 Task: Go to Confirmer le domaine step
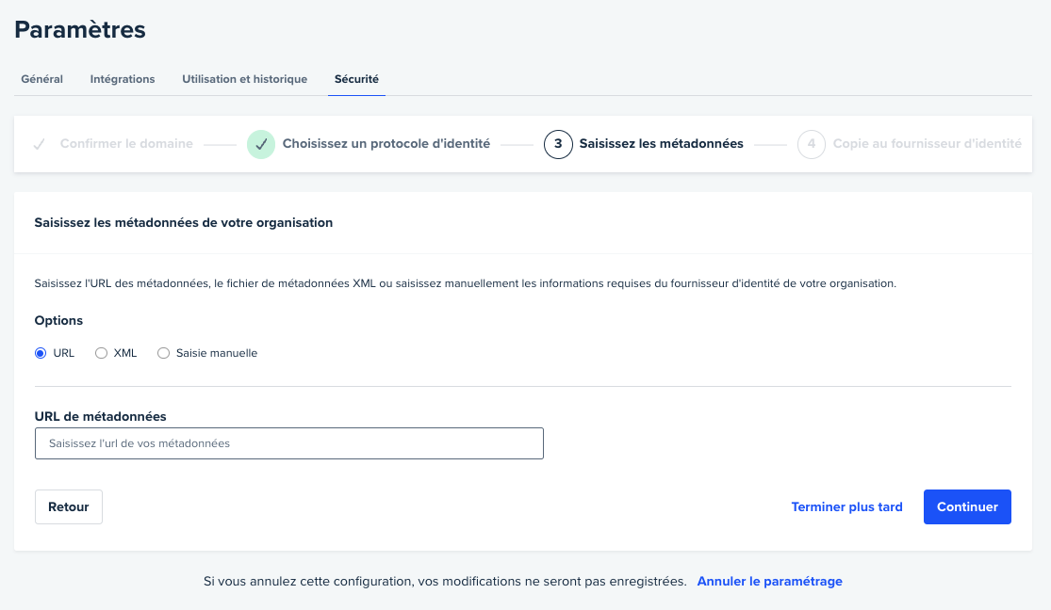[x=126, y=143]
